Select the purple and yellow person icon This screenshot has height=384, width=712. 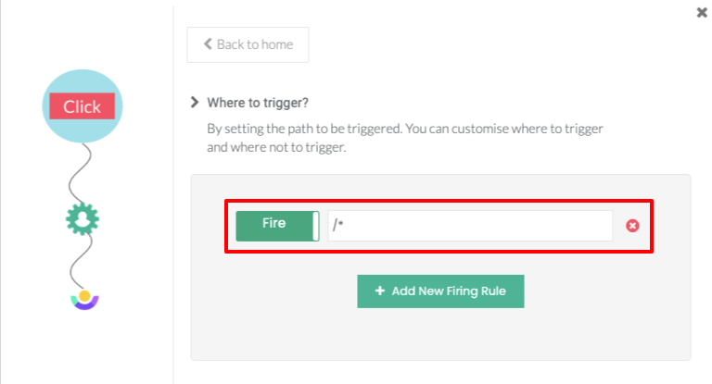[84, 299]
